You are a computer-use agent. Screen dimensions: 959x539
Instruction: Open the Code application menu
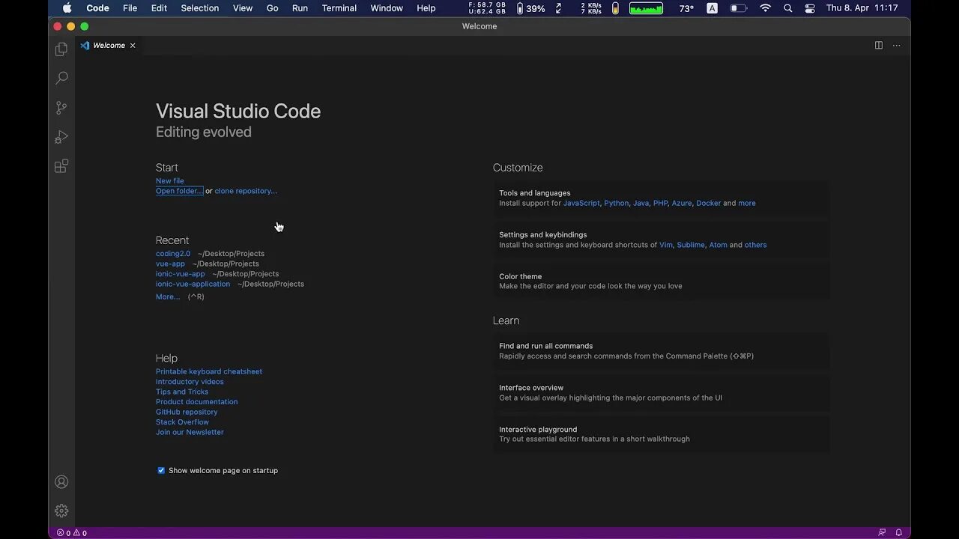(x=97, y=8)
